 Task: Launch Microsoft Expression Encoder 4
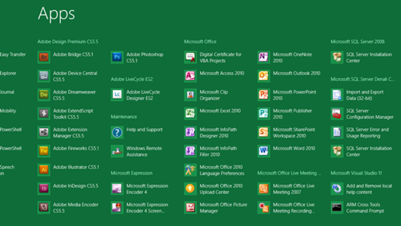coord(140,189)
